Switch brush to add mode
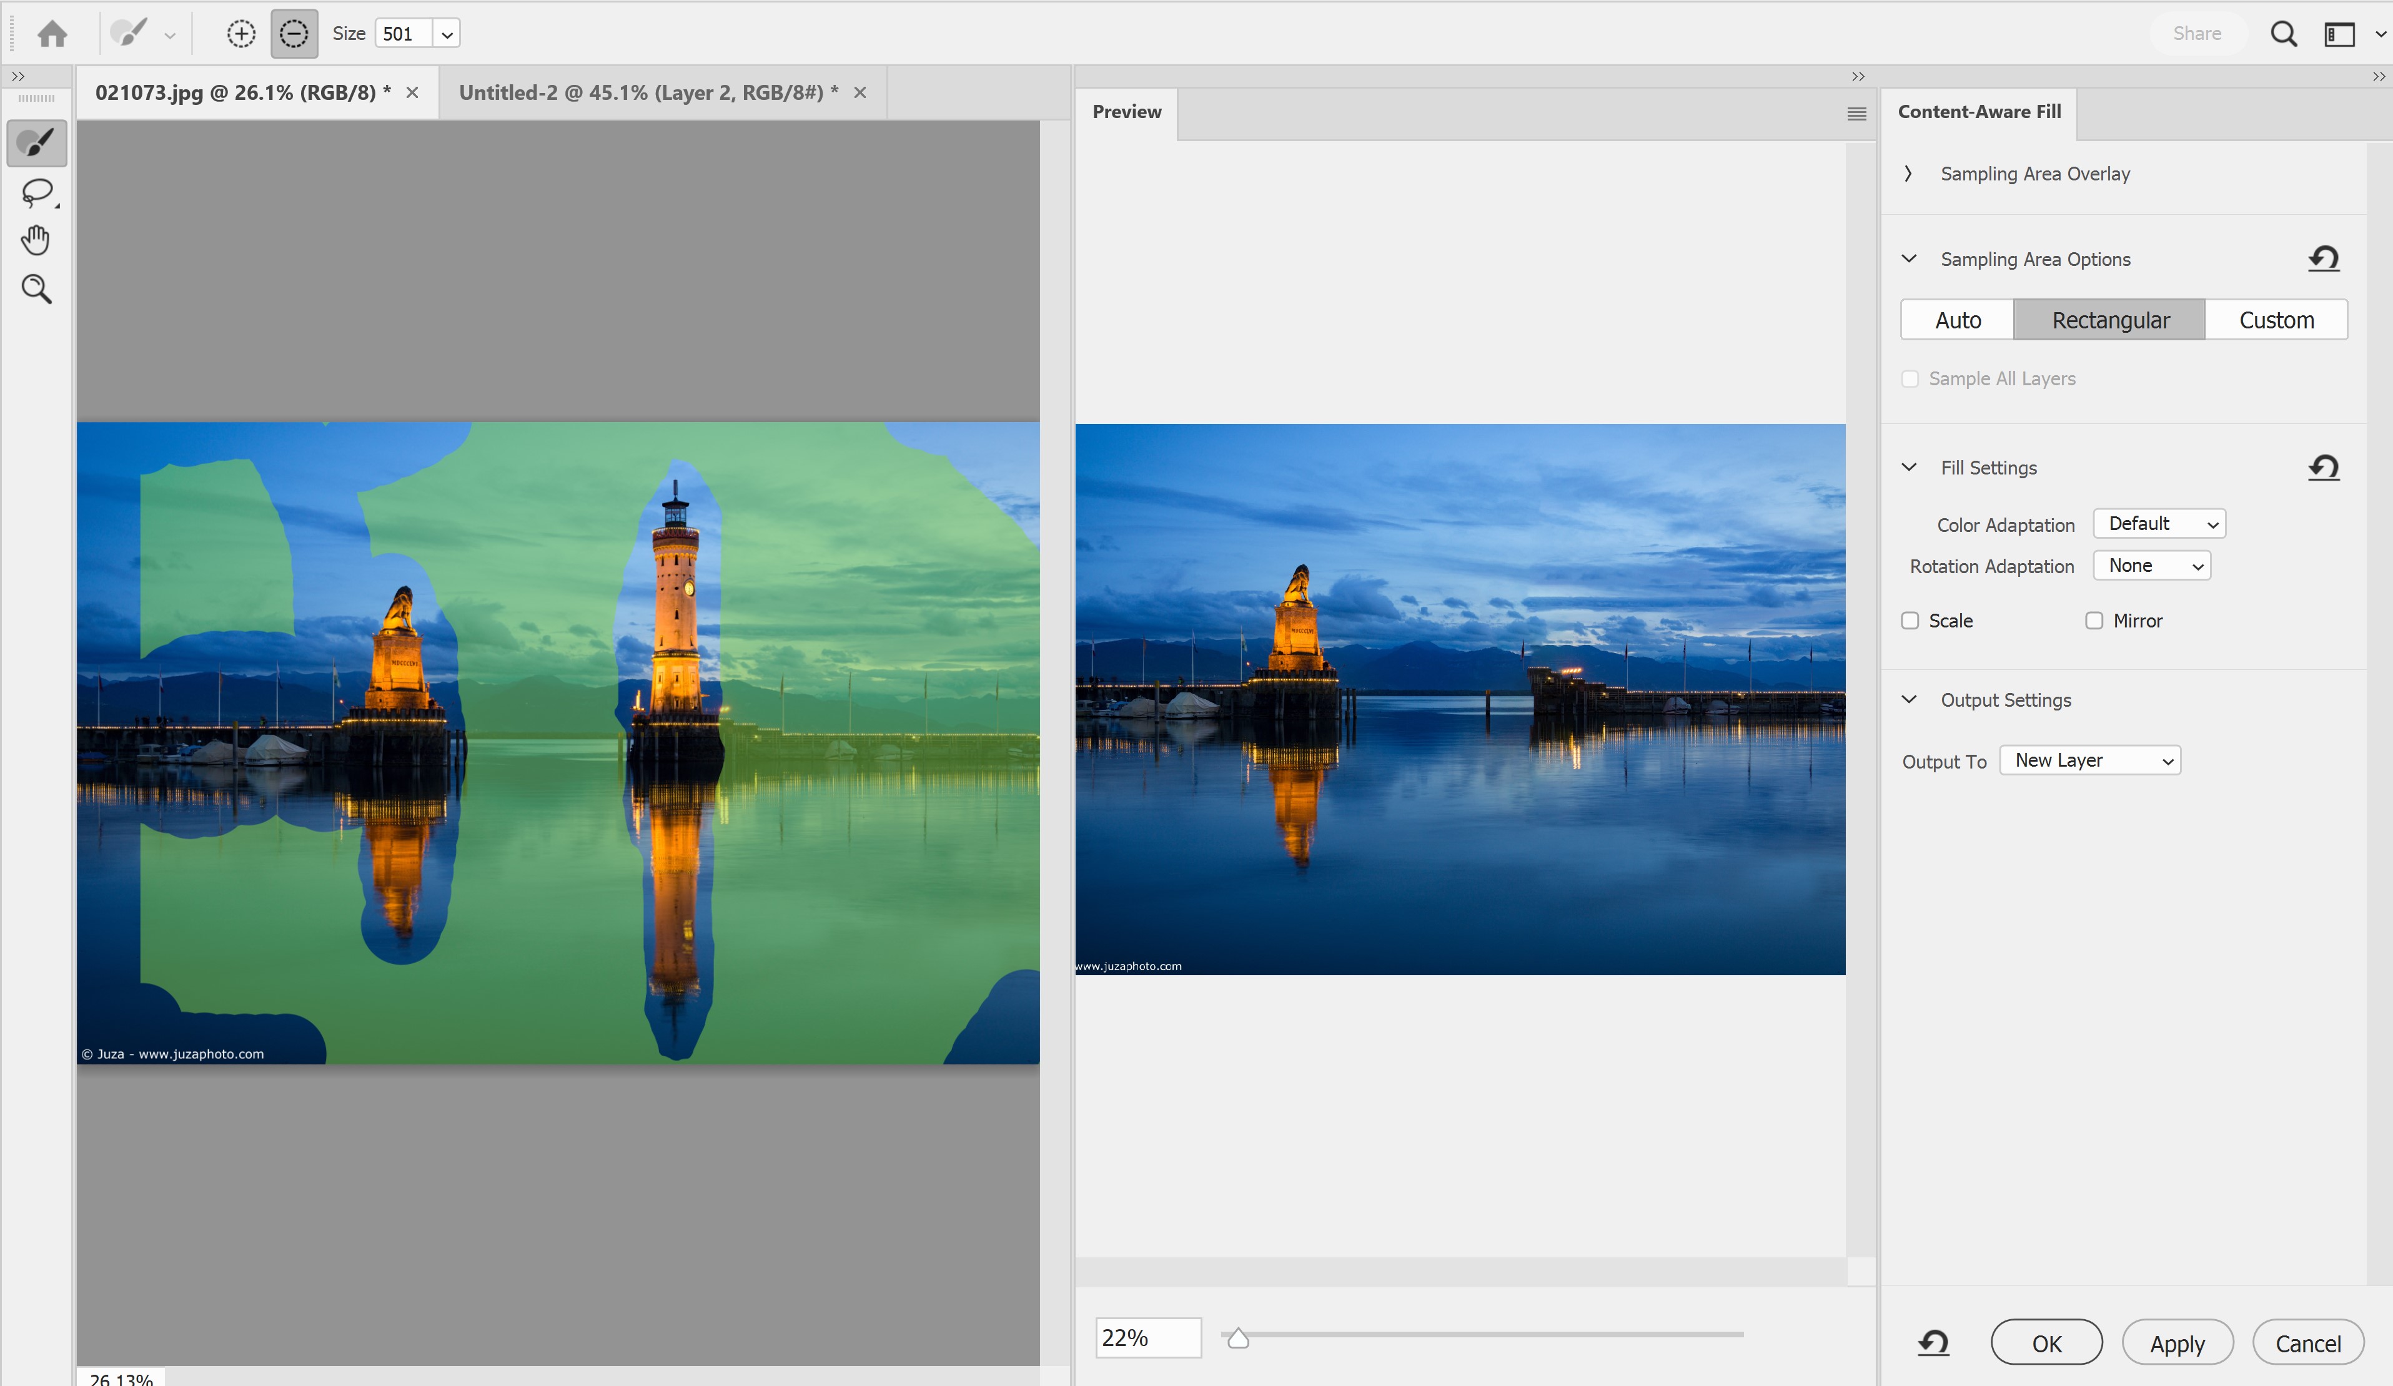 [x=241, y=34]
